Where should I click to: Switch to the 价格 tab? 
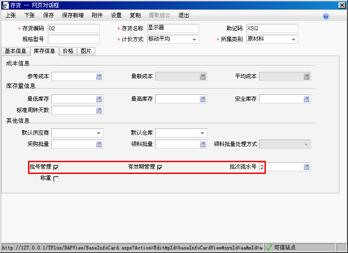tap(68, 51)
